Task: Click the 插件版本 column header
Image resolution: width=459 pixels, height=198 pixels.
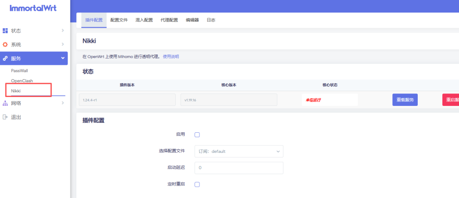Action: [127, 85]
